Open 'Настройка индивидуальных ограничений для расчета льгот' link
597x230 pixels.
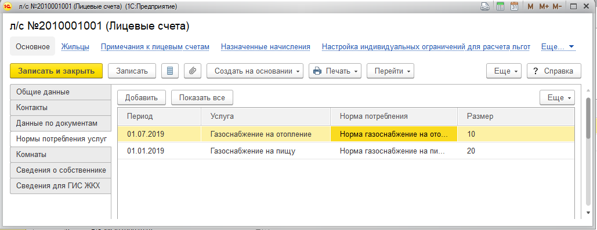[x=426, y=47]
